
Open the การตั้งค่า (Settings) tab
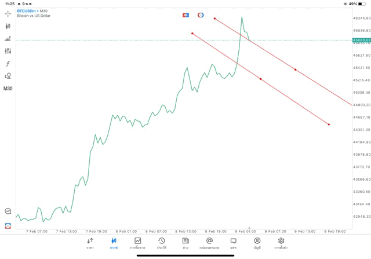tap(281, 243)
